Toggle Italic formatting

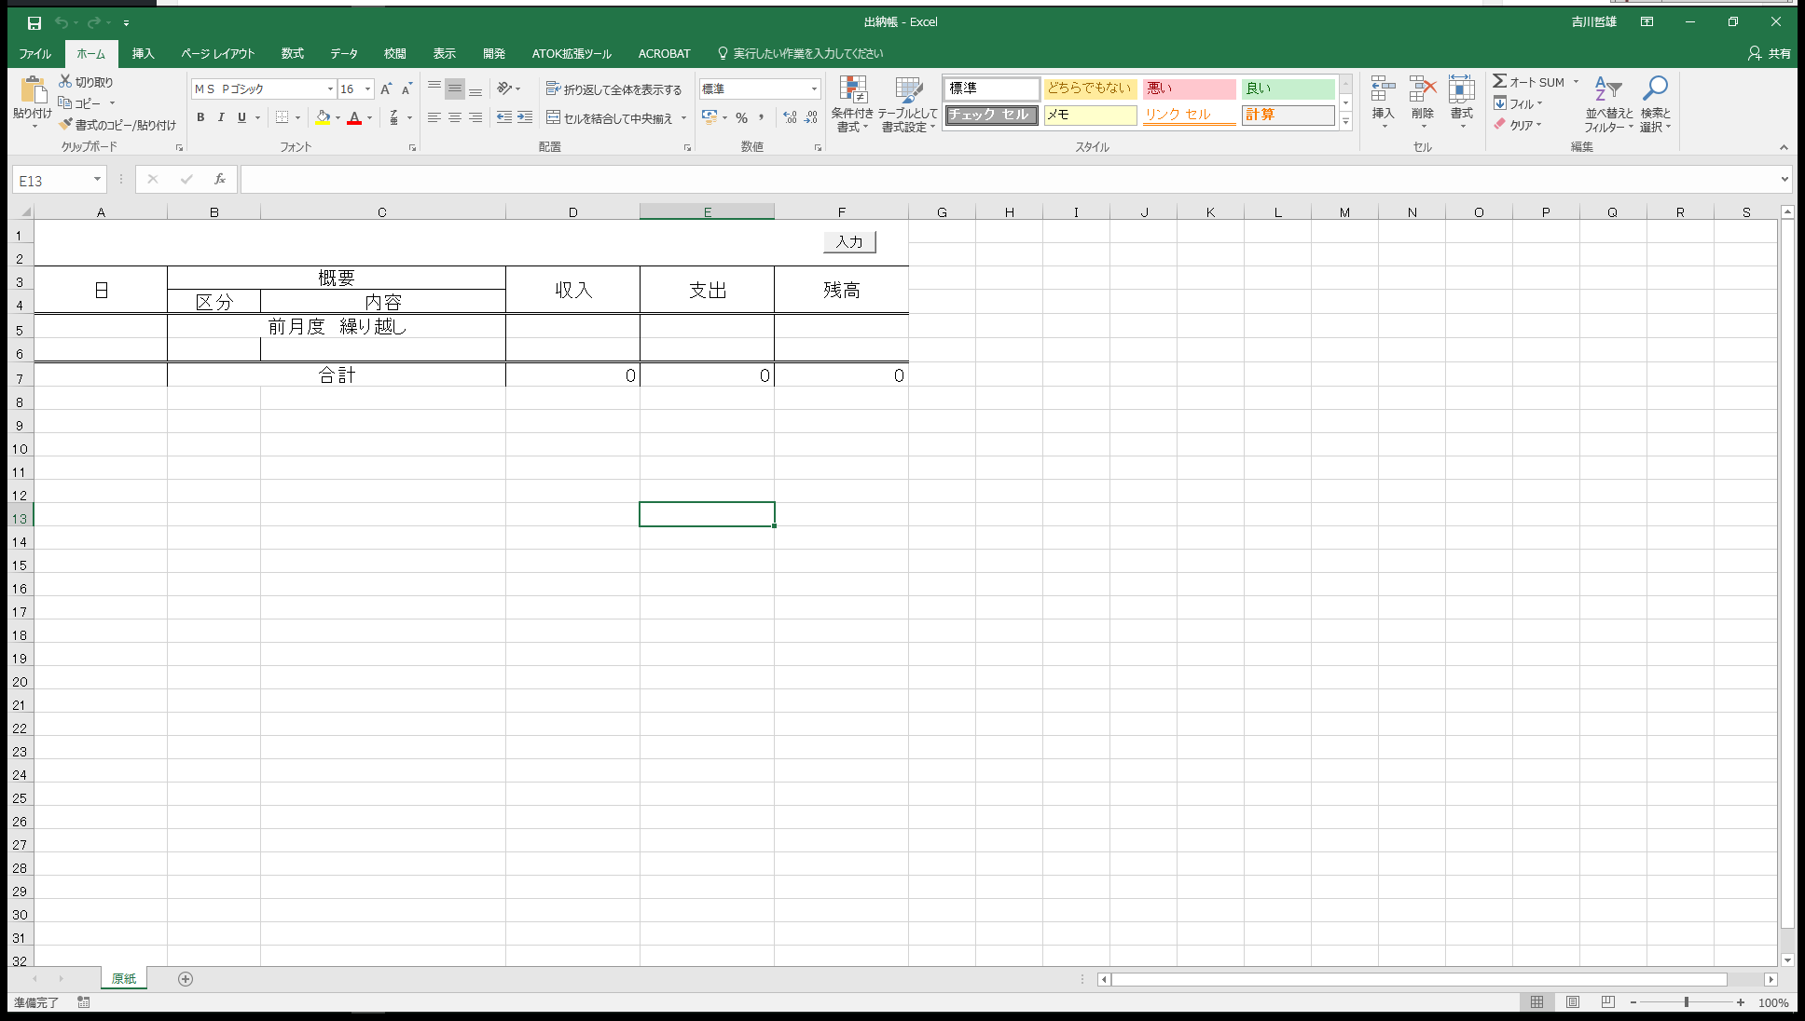click(x=221, y=117)
